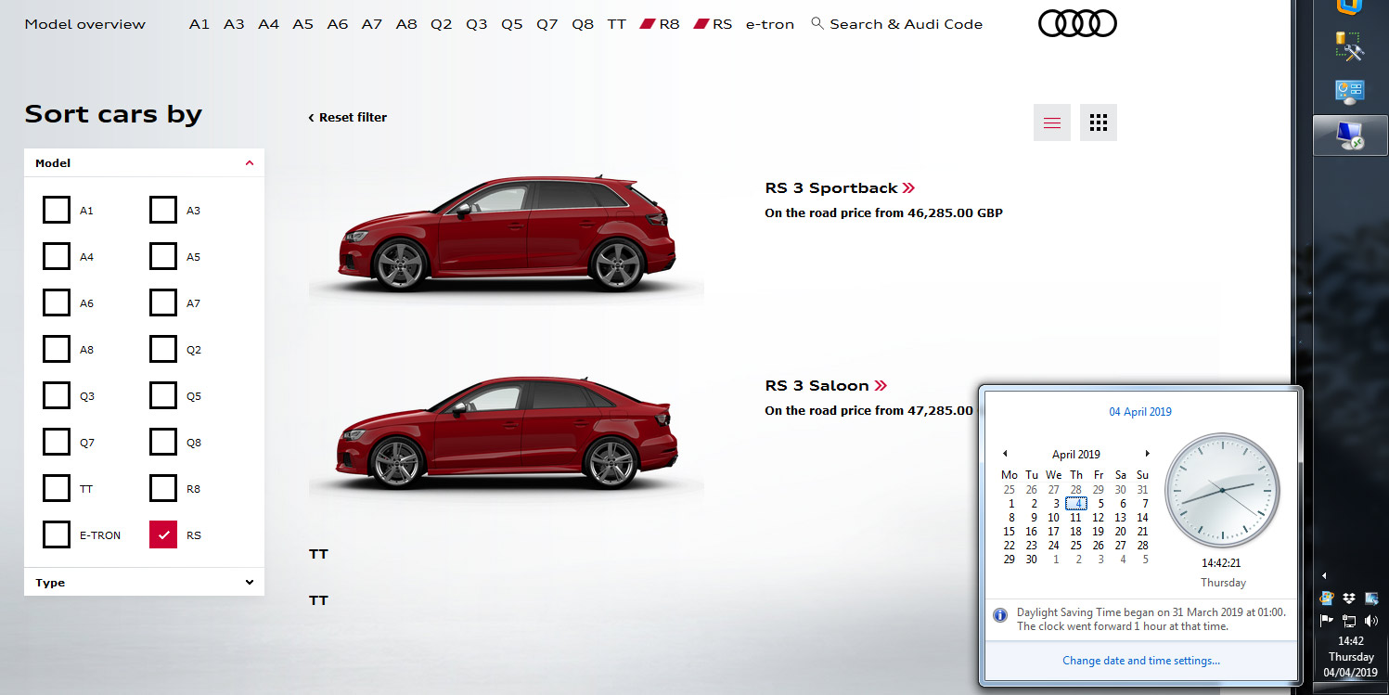Expand the Type filter section
Screen dimensions: 1389x695
pos(144,582)
